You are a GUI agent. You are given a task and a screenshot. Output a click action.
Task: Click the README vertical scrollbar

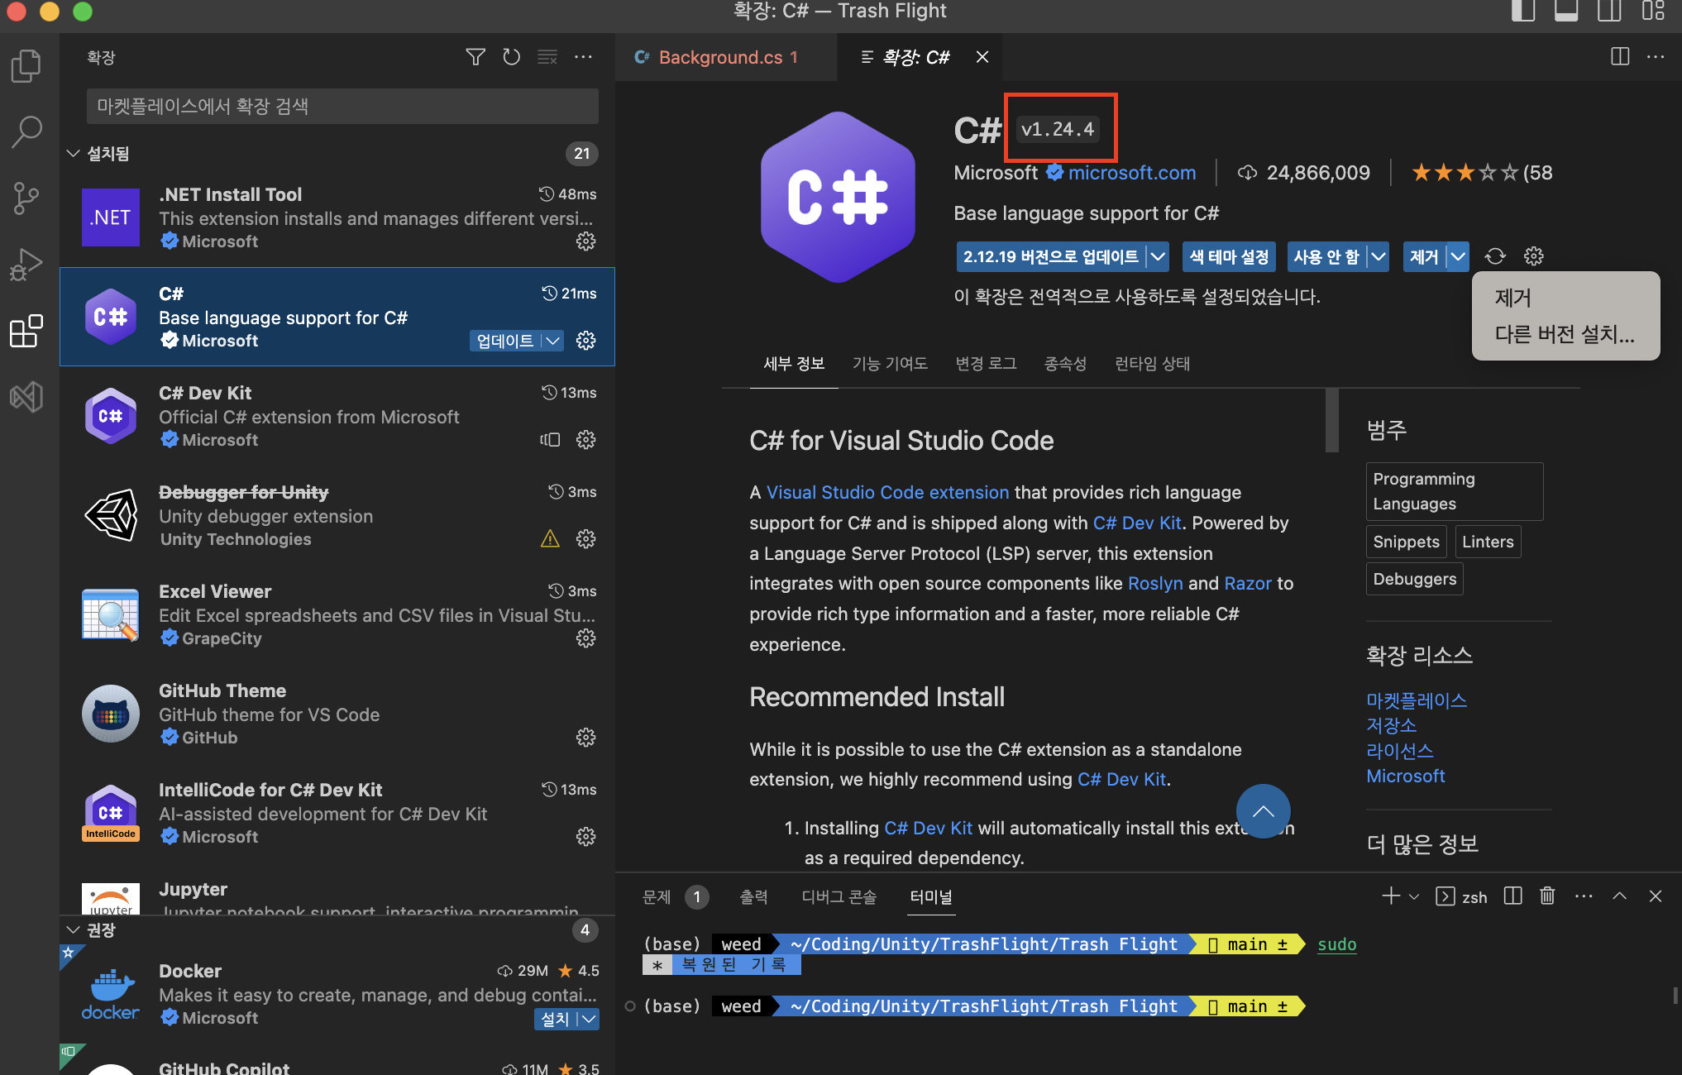pyautogui.click(x=1331, y=420)
